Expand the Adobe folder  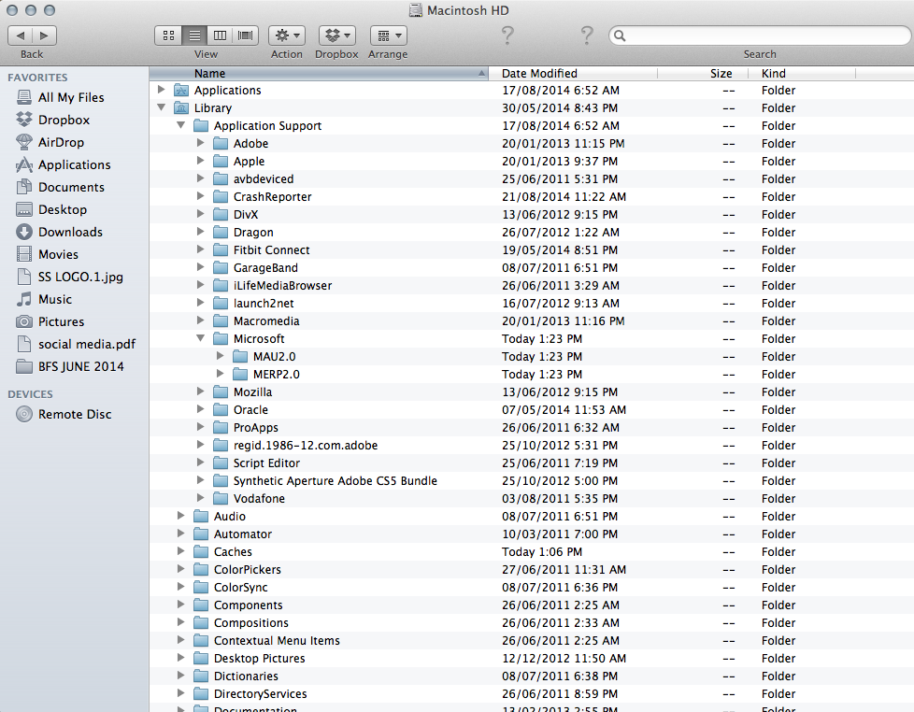[x=201, y=143]
